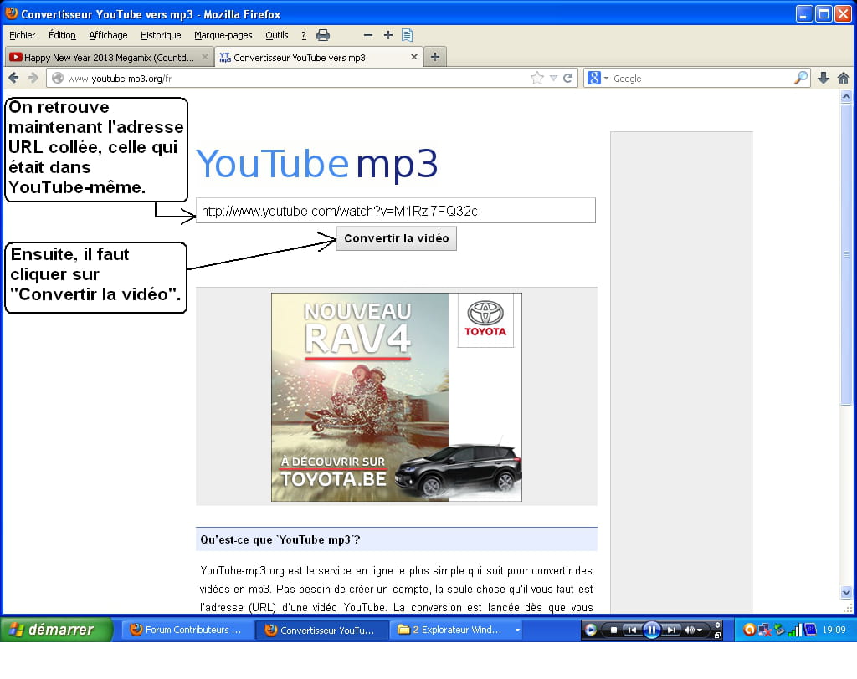Screen dimensions: 857x679
Task: Bookmark this page with the star icon
Action: click(x=536, y=78)
